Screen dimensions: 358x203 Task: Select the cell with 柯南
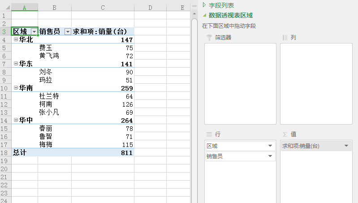click(55, 104)
